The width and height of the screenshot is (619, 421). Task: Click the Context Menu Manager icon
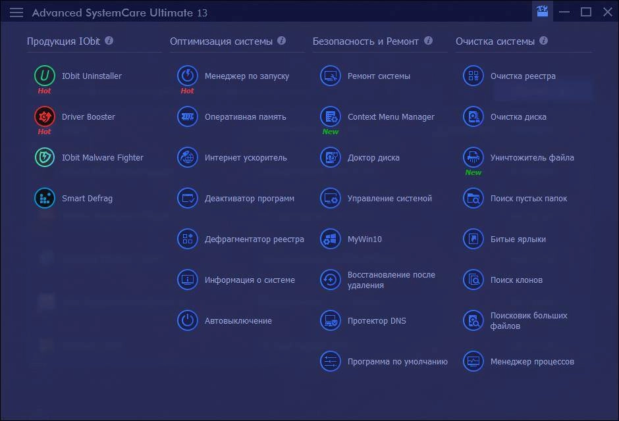coord(331,116)
